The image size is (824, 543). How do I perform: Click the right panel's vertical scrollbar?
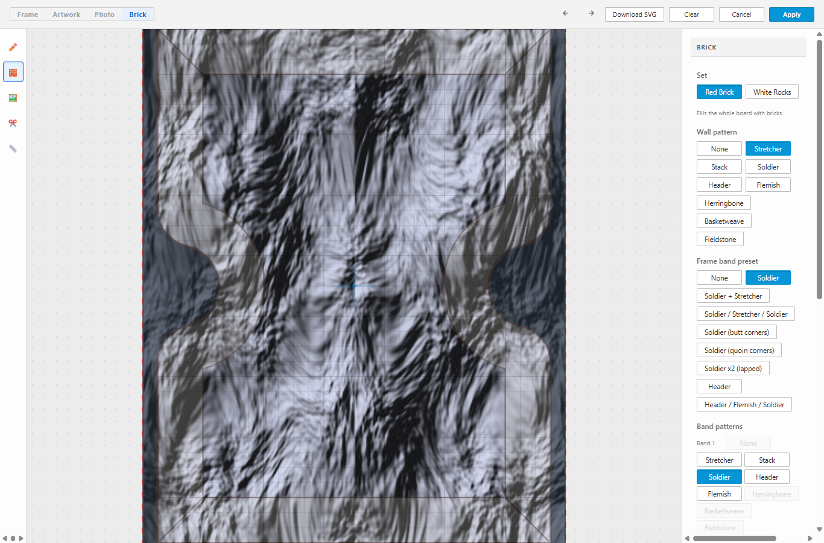819,169
